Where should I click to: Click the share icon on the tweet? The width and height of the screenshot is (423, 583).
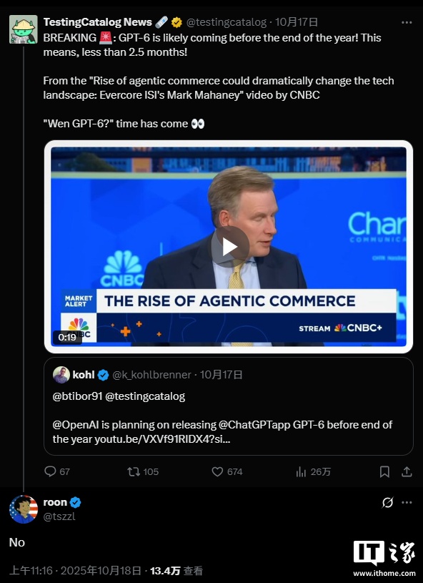pos(407,471)
